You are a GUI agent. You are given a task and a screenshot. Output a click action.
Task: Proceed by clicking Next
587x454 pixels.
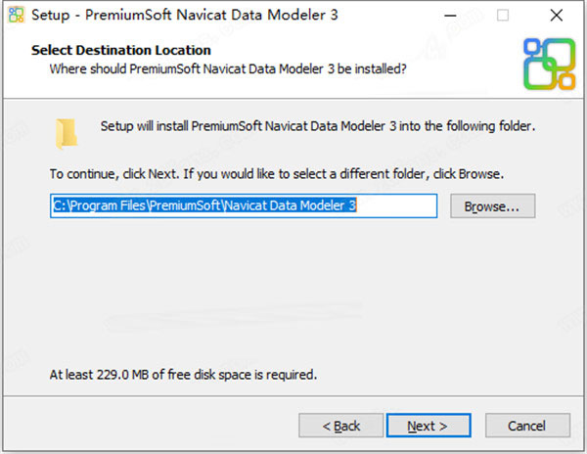[x=427, y=426]
